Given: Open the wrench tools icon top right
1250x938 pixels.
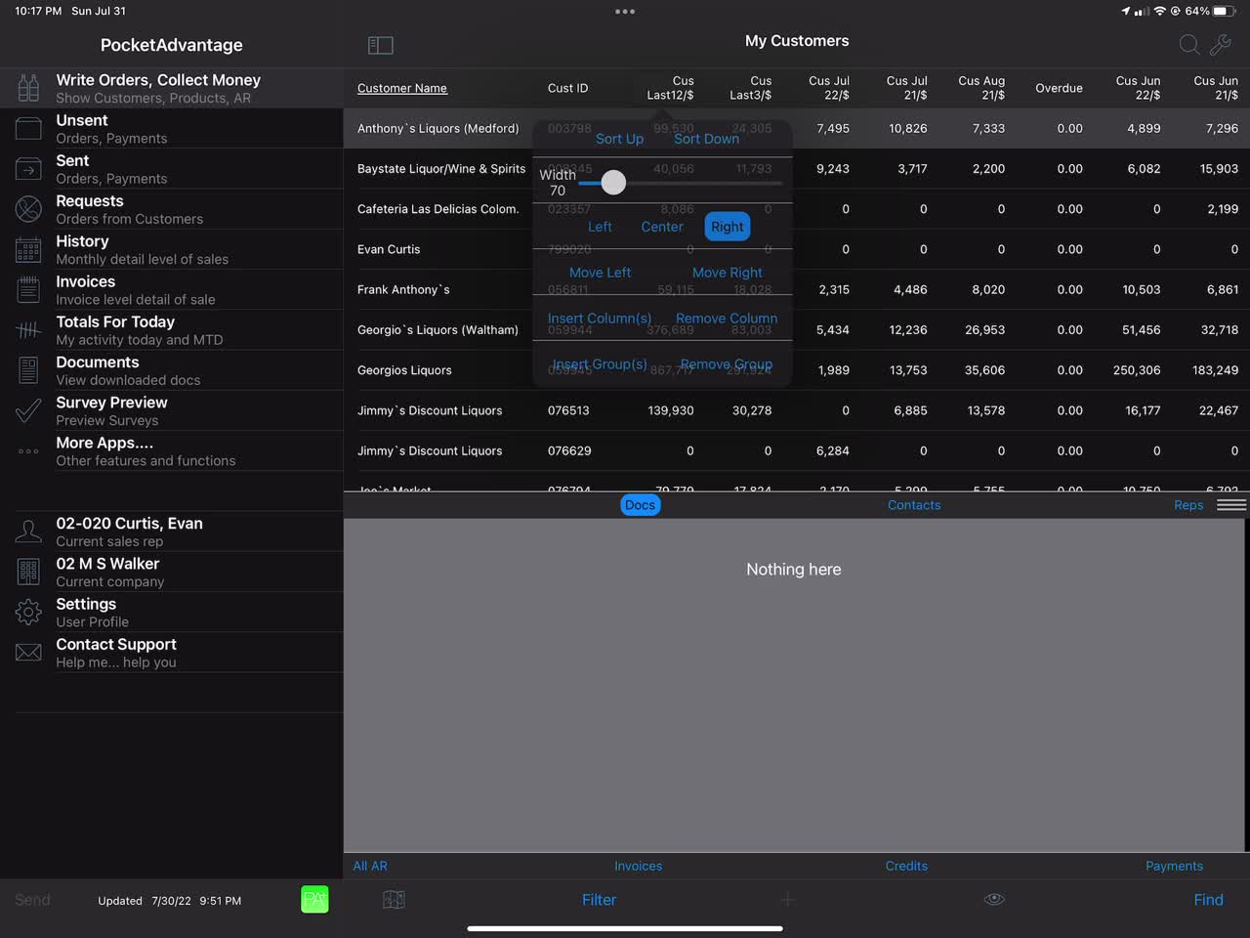Looking at the screenshot, I should pyautogui.click(x=1220, y=44).
